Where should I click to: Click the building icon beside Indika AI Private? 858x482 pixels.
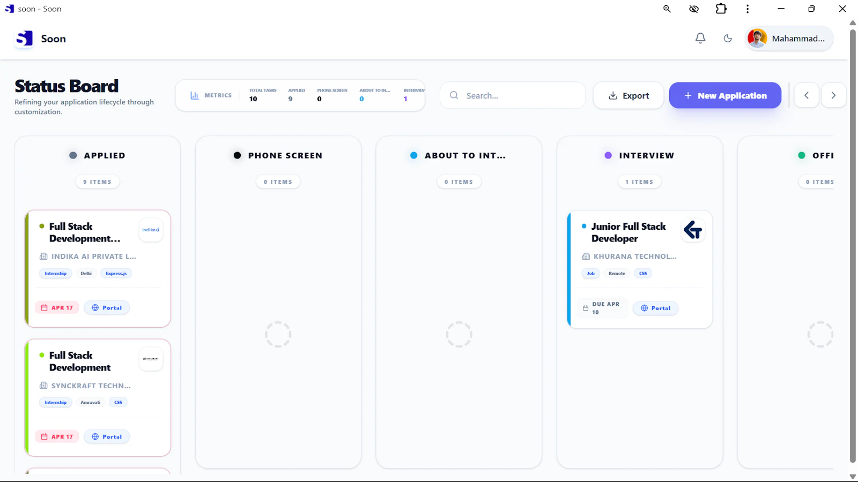[44, 257]
